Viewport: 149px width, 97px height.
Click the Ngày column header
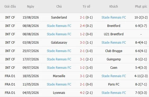30,7
